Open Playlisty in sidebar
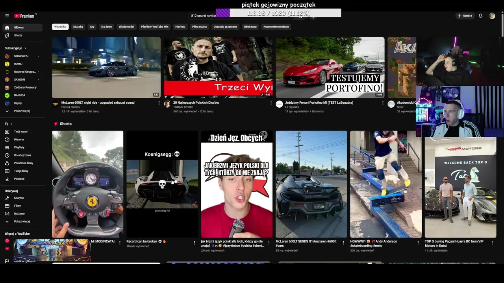Viewport: 504px width, 283px height. click(22, 147)
